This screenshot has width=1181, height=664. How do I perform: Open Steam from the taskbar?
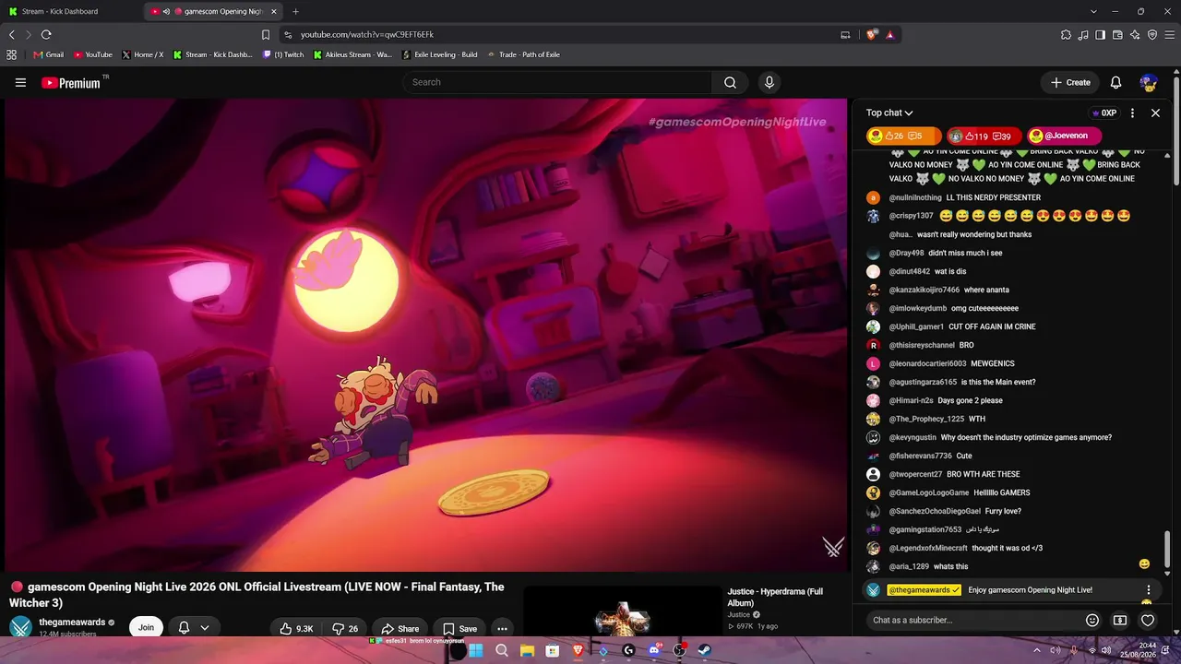click(704, 650)
